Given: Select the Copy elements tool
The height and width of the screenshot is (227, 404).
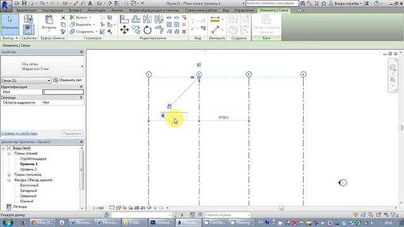Looking at the screenshot, I should click(x=136, y=30).
